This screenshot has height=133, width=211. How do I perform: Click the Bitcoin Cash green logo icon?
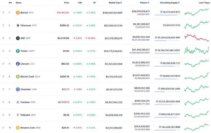(18, 77)
